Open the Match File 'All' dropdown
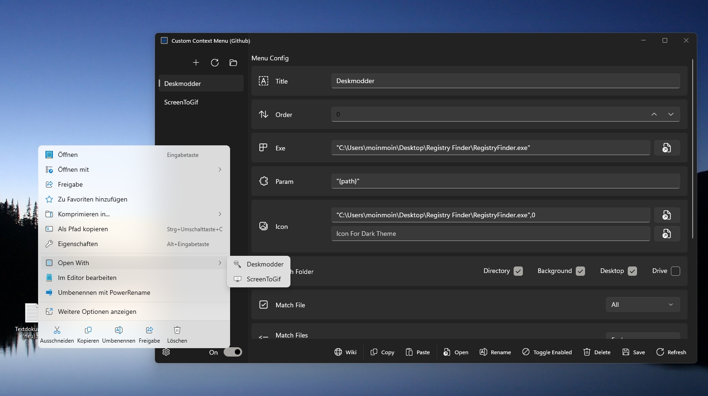The image size is (708, 396). (643, 305)
